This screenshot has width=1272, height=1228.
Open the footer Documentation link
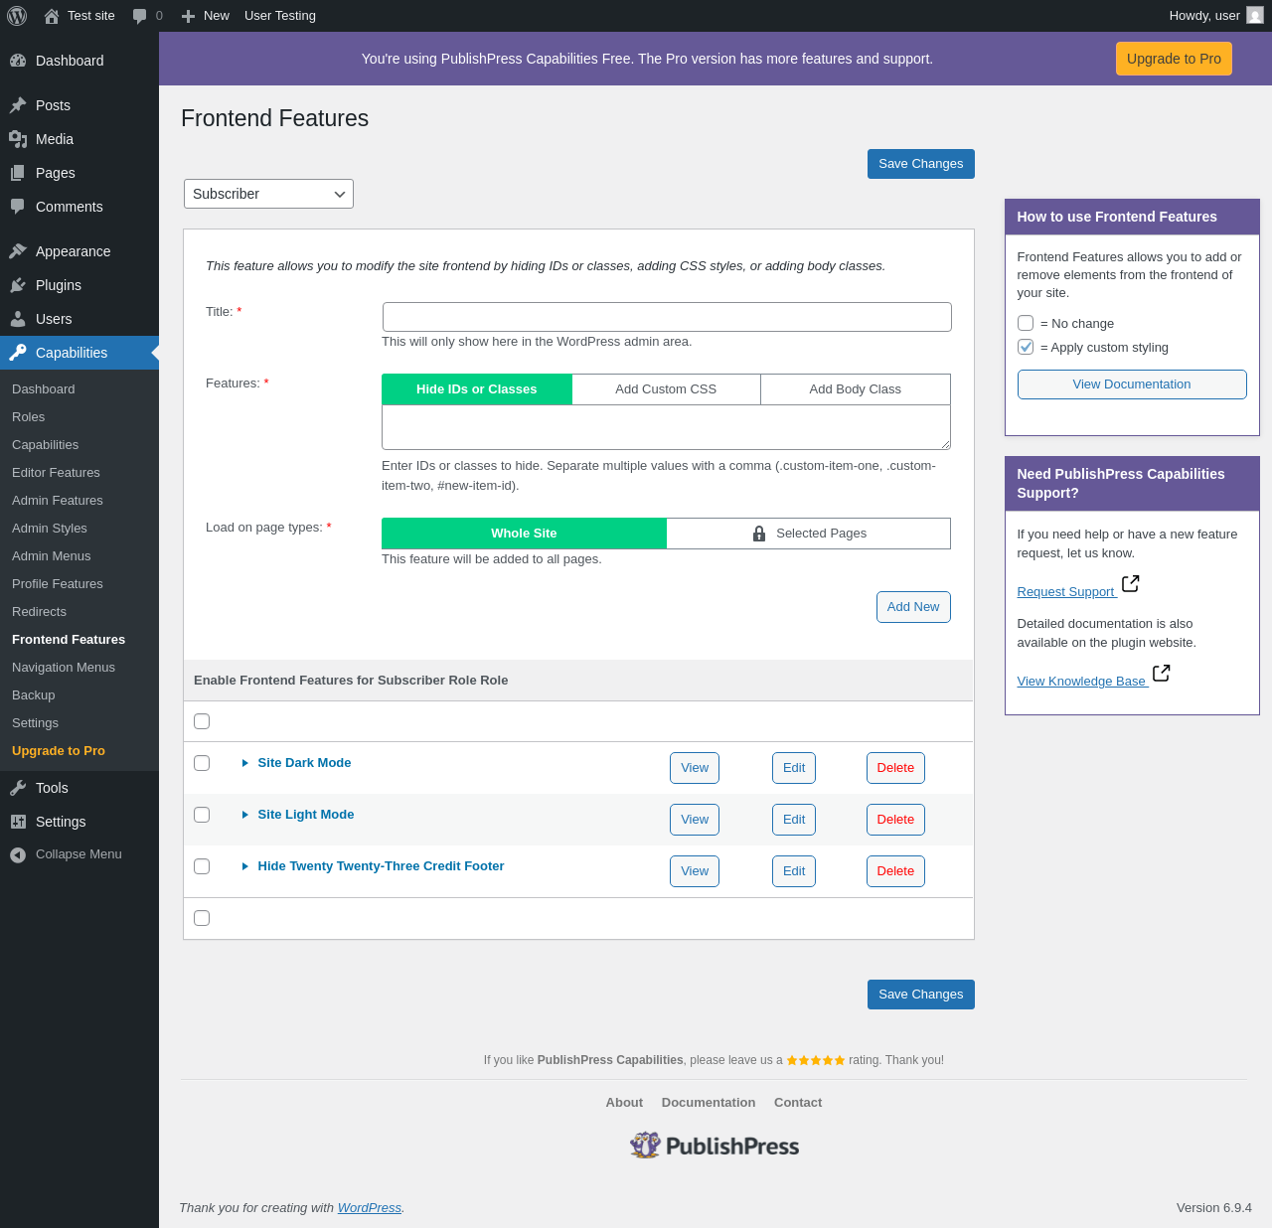(x=709, y=1103)
